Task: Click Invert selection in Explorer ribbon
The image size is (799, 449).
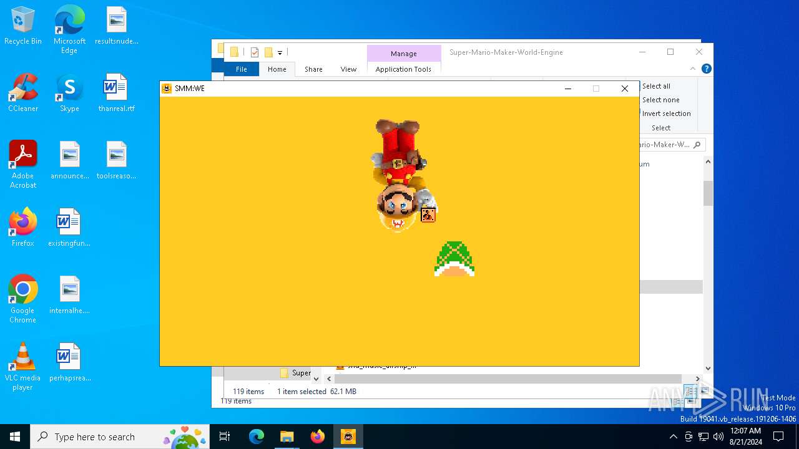Action: [x=666, y=113]
